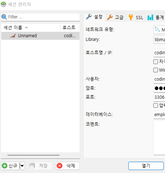Click the codi... host cell

[x=70, y=36]
